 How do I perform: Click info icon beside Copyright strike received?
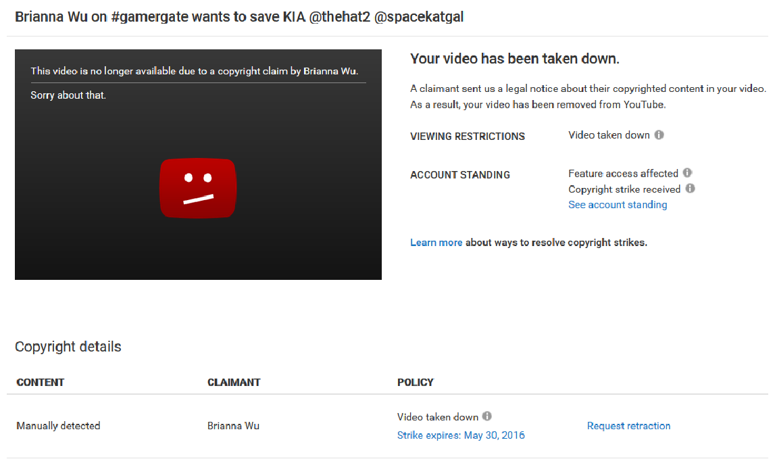[691, 189]
